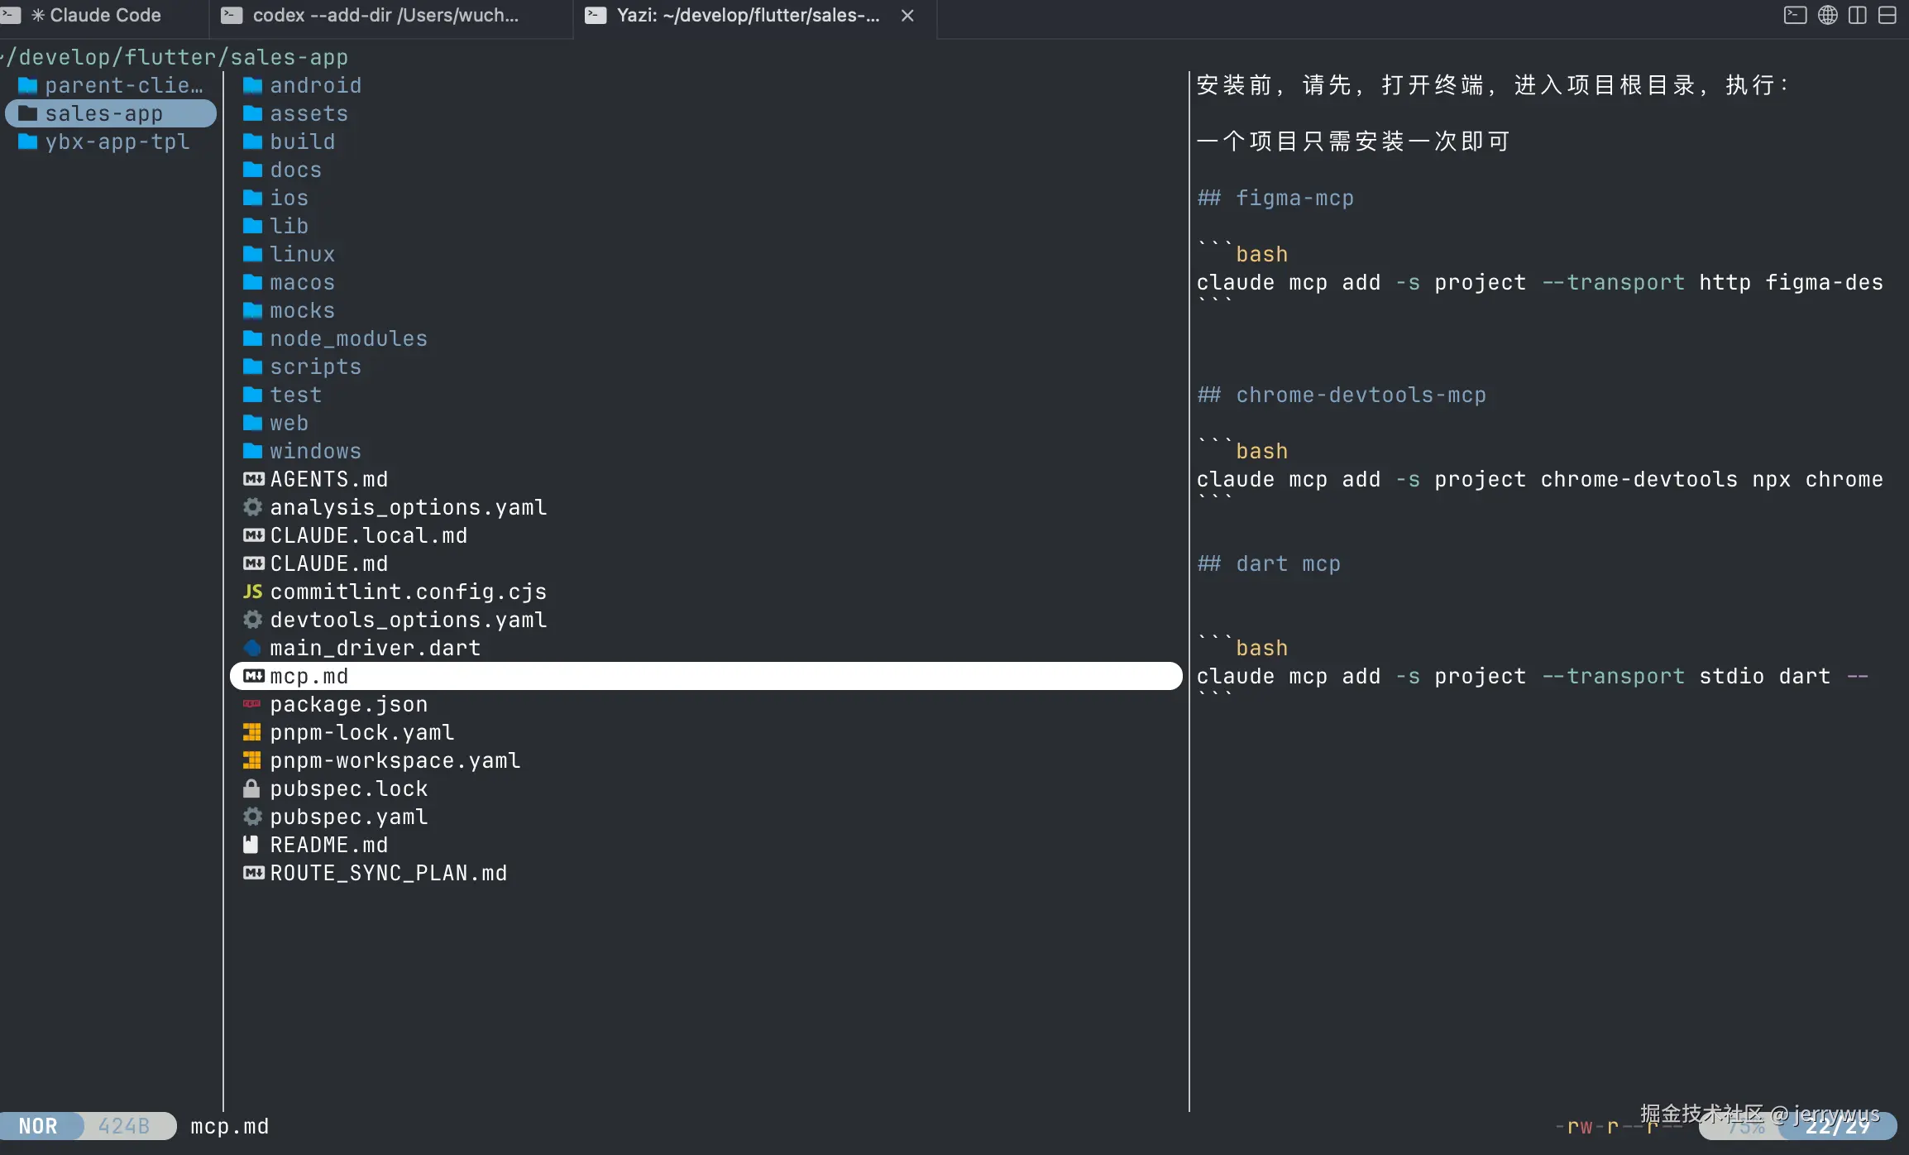Click the Dart icon beside main_driver.dart

252,648
